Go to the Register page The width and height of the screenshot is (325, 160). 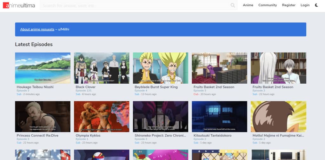click(289, 5)
